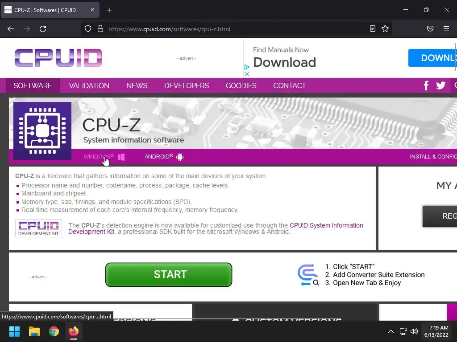Show hidden tray icons chevron
The width and height of the screenshot is (457, 342).
[x=391, y=331]
